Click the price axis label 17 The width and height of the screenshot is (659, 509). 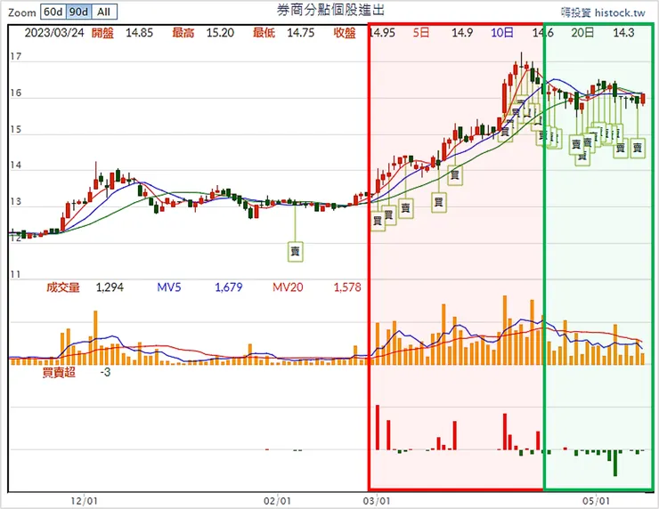pyautogui.click(x=15, y=56)
